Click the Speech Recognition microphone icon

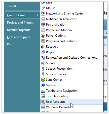point(43,69)
